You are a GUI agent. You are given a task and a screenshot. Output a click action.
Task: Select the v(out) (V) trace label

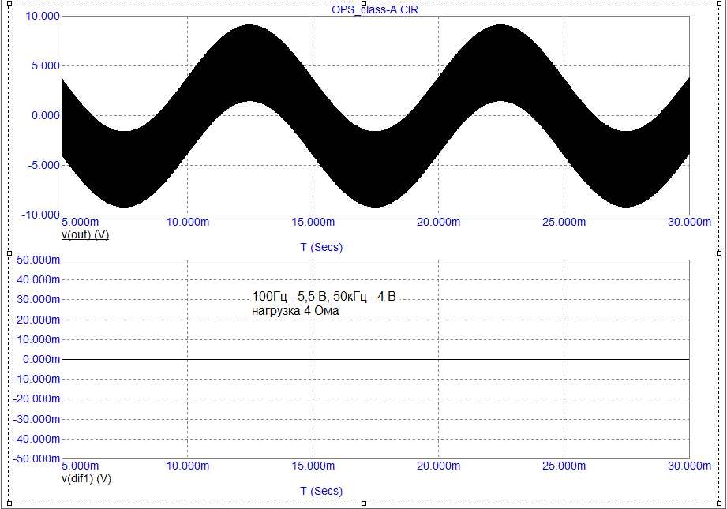click(x=85, y=234)
